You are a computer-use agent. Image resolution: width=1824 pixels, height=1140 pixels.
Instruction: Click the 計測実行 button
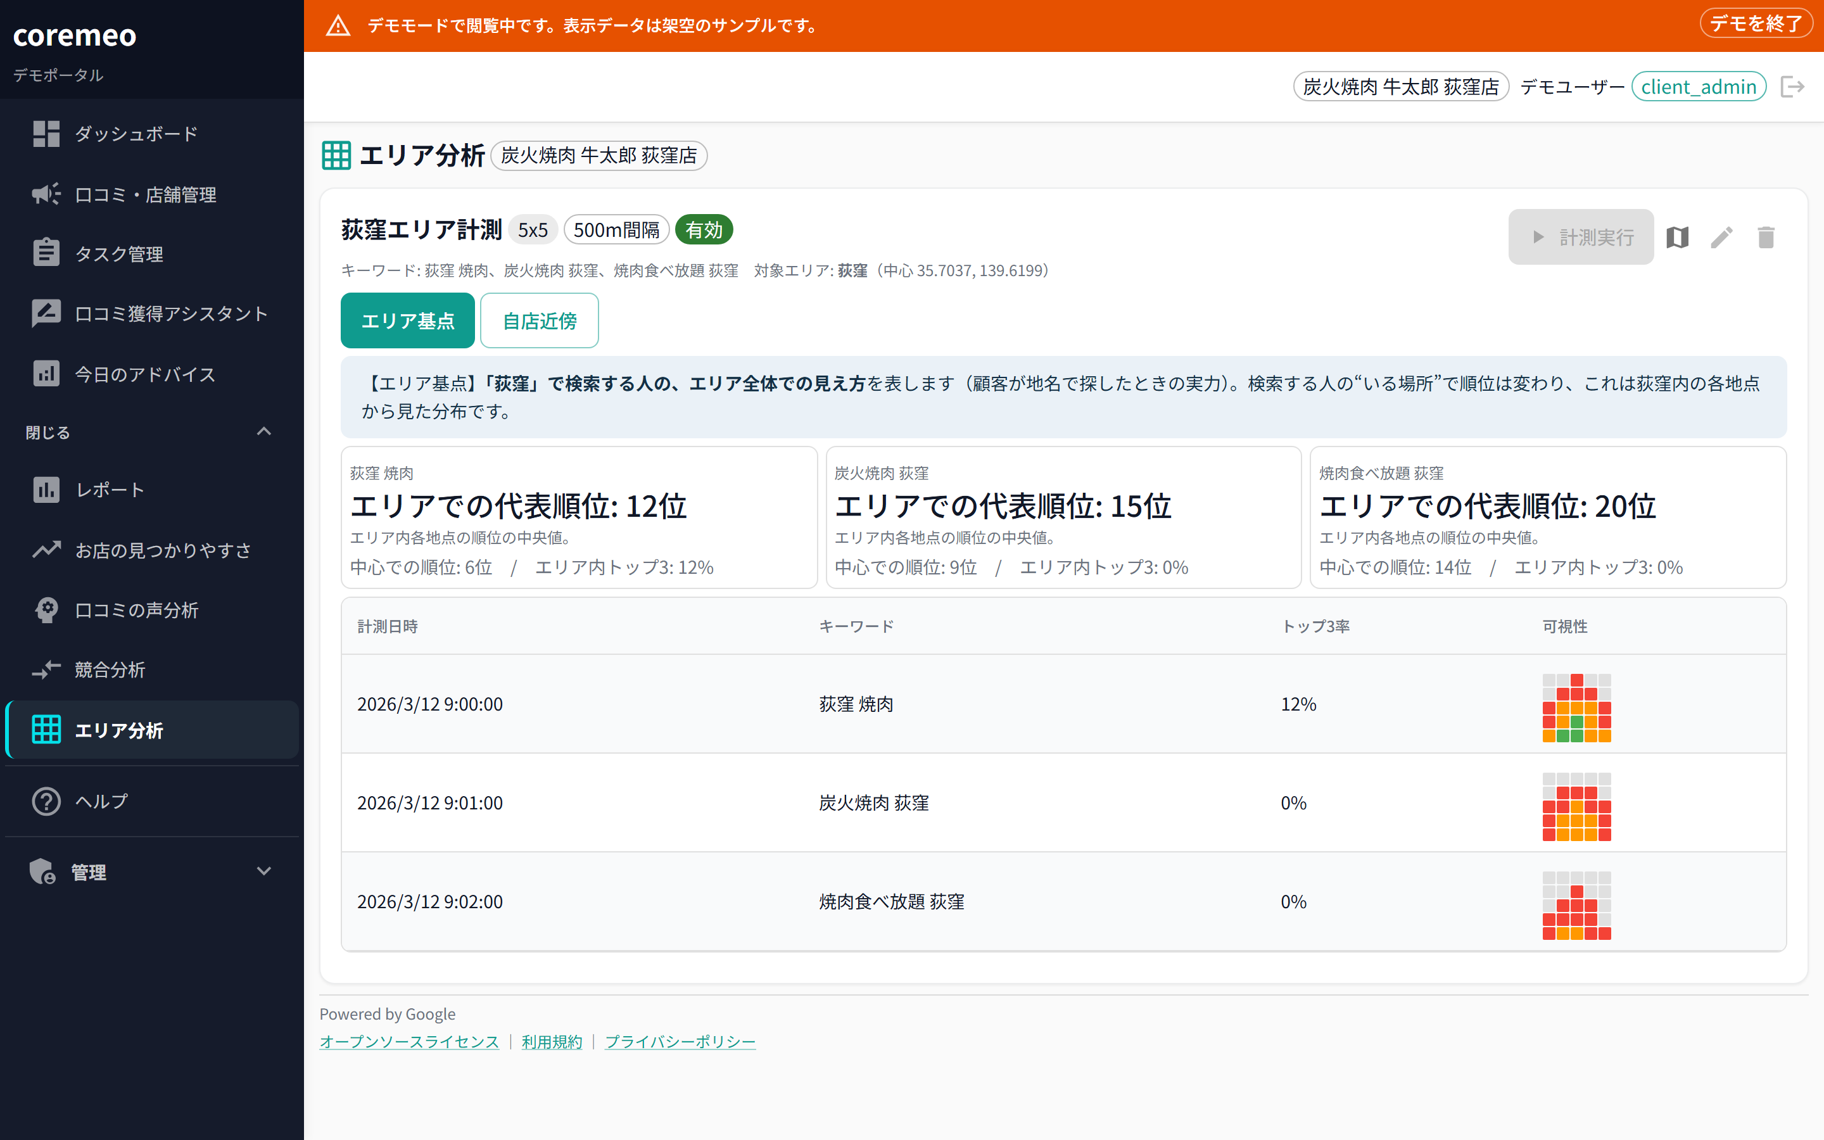[x=1581, y=237]
